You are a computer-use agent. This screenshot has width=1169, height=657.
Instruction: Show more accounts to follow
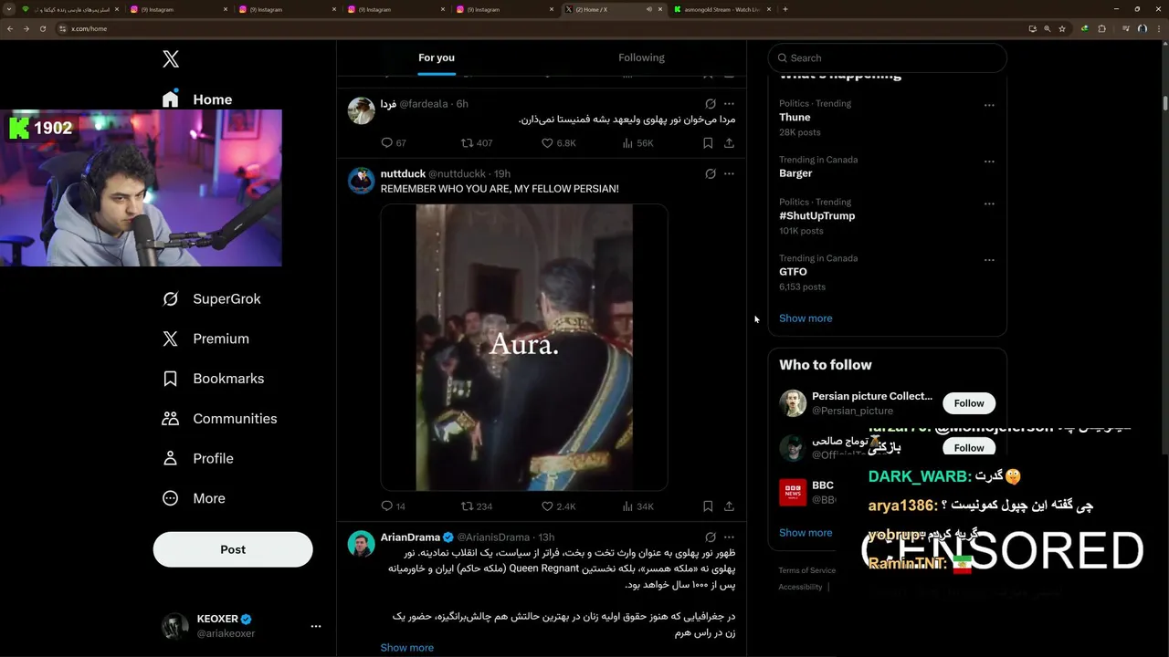point(806,533)
